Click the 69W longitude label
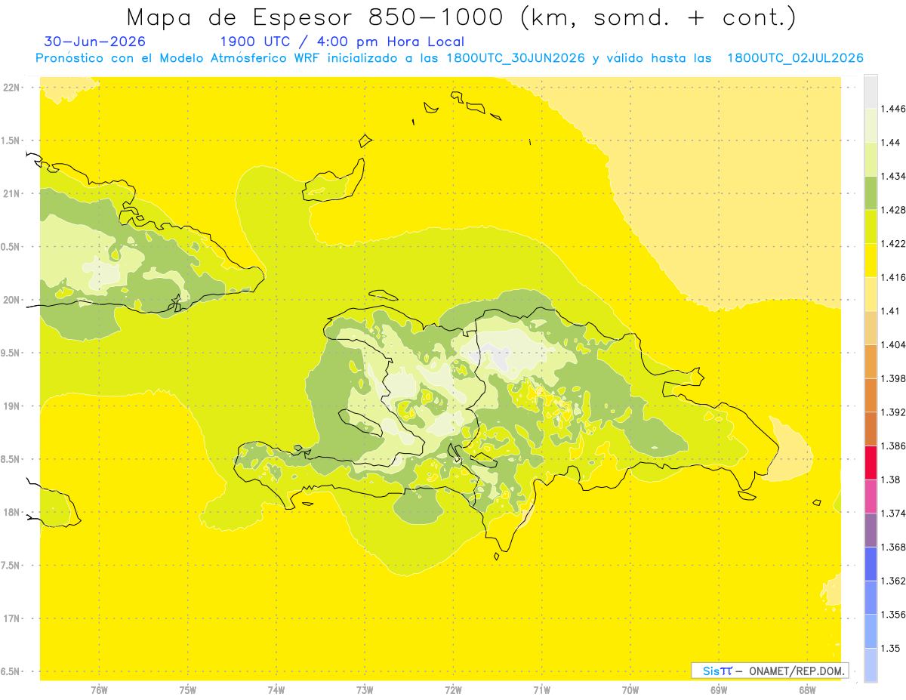The image size is (906, 700). tap(718, 689)
